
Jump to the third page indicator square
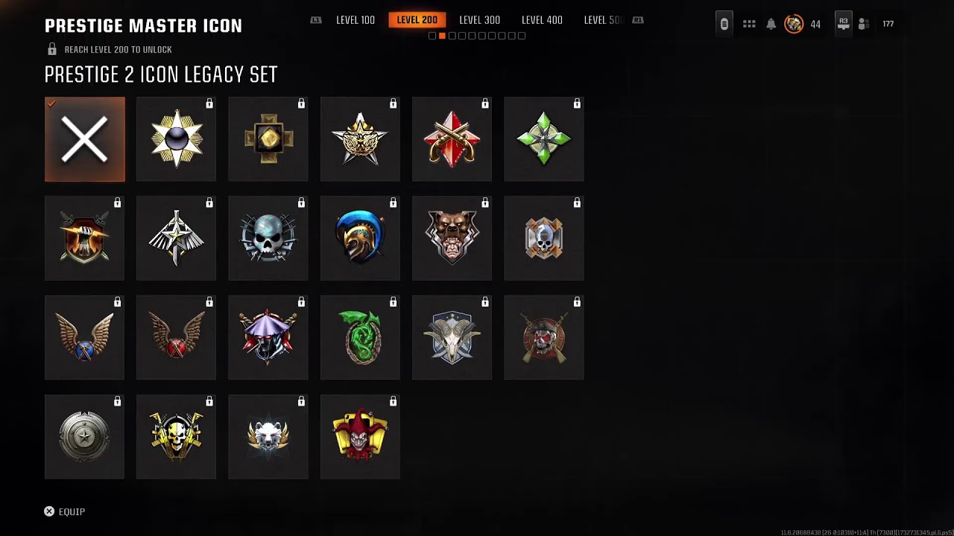452,36
